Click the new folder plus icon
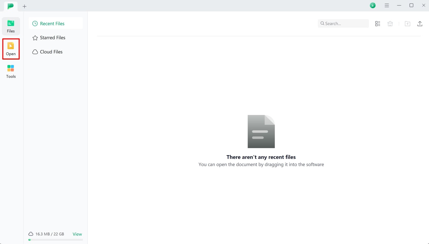This screenshot has height=244, width=429. click(408, 24)
